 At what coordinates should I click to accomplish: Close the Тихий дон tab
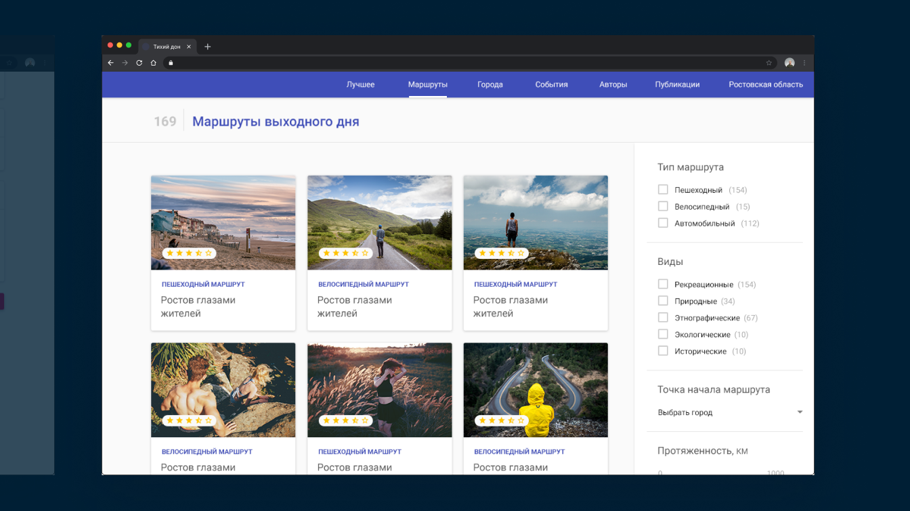pyautogui.click(x=189, y=47)
